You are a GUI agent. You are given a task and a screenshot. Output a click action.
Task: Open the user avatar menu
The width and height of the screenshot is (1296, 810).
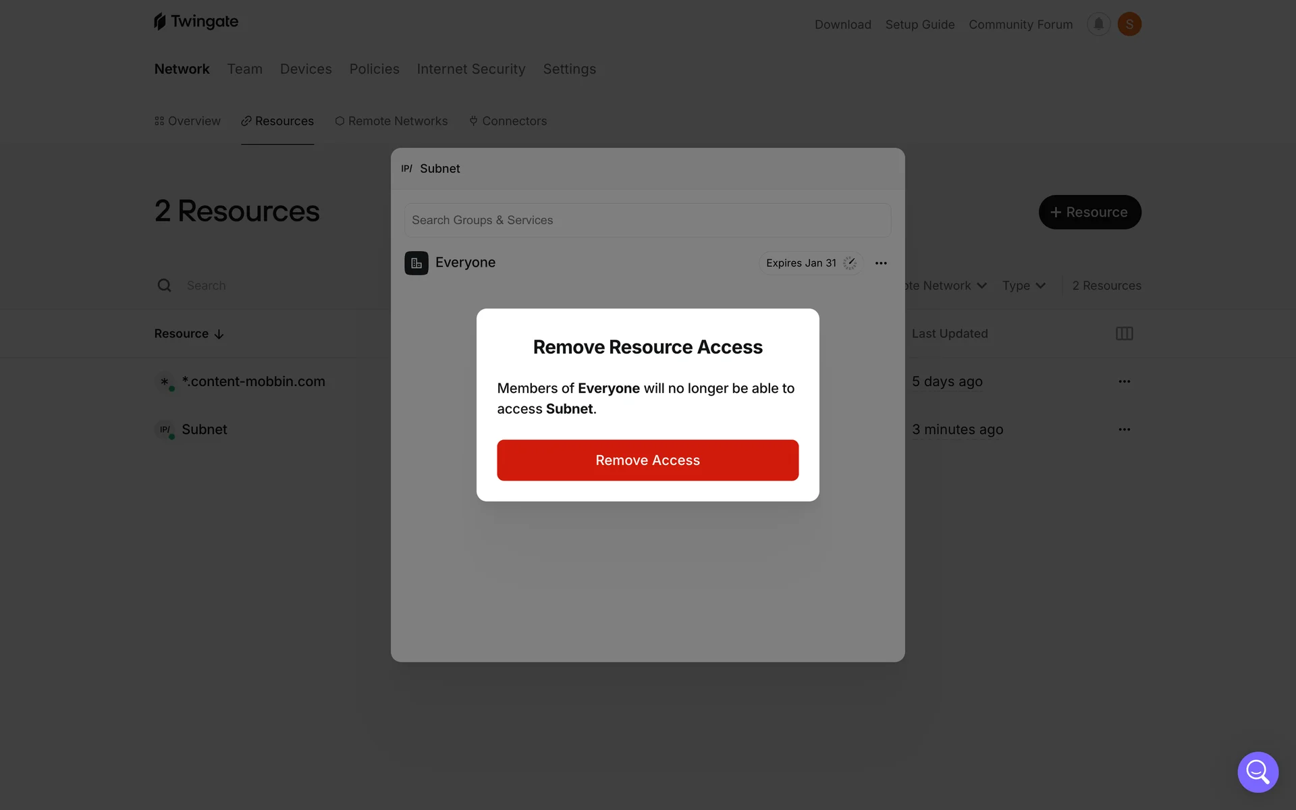tap(1129, 24)
